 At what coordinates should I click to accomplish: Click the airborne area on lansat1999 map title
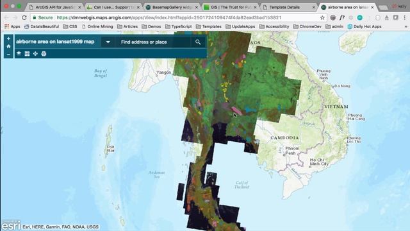(x=55, y=42)
